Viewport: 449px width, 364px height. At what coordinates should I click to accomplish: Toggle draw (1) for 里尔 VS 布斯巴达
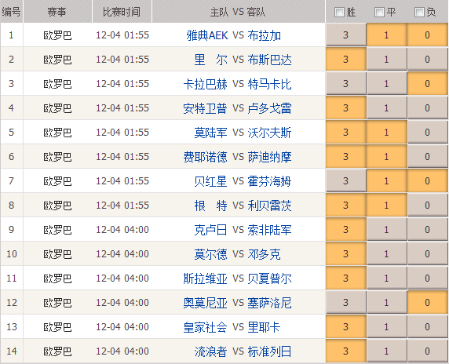point(386,60)
